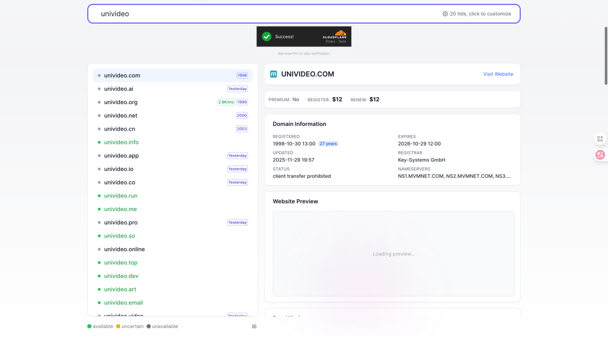Select available domain univideo.run
Viewport: 608px width, 337px height.
point(173,196)
